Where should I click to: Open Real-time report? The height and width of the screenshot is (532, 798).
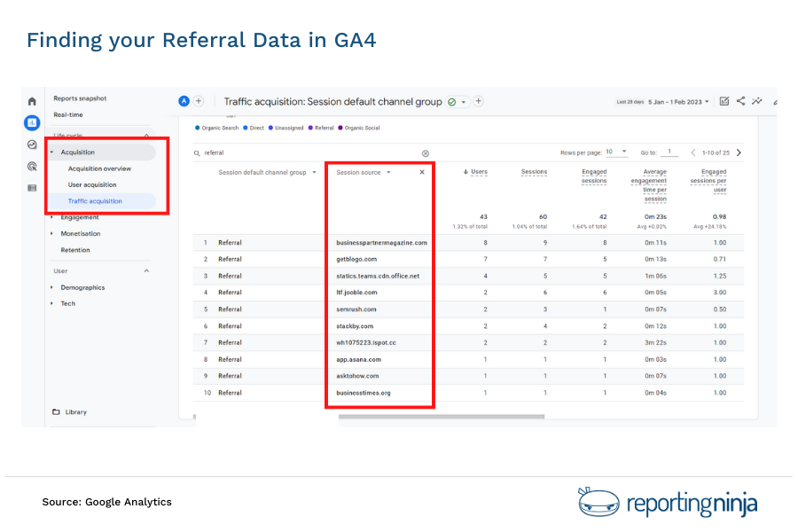[x=68, y=114]
